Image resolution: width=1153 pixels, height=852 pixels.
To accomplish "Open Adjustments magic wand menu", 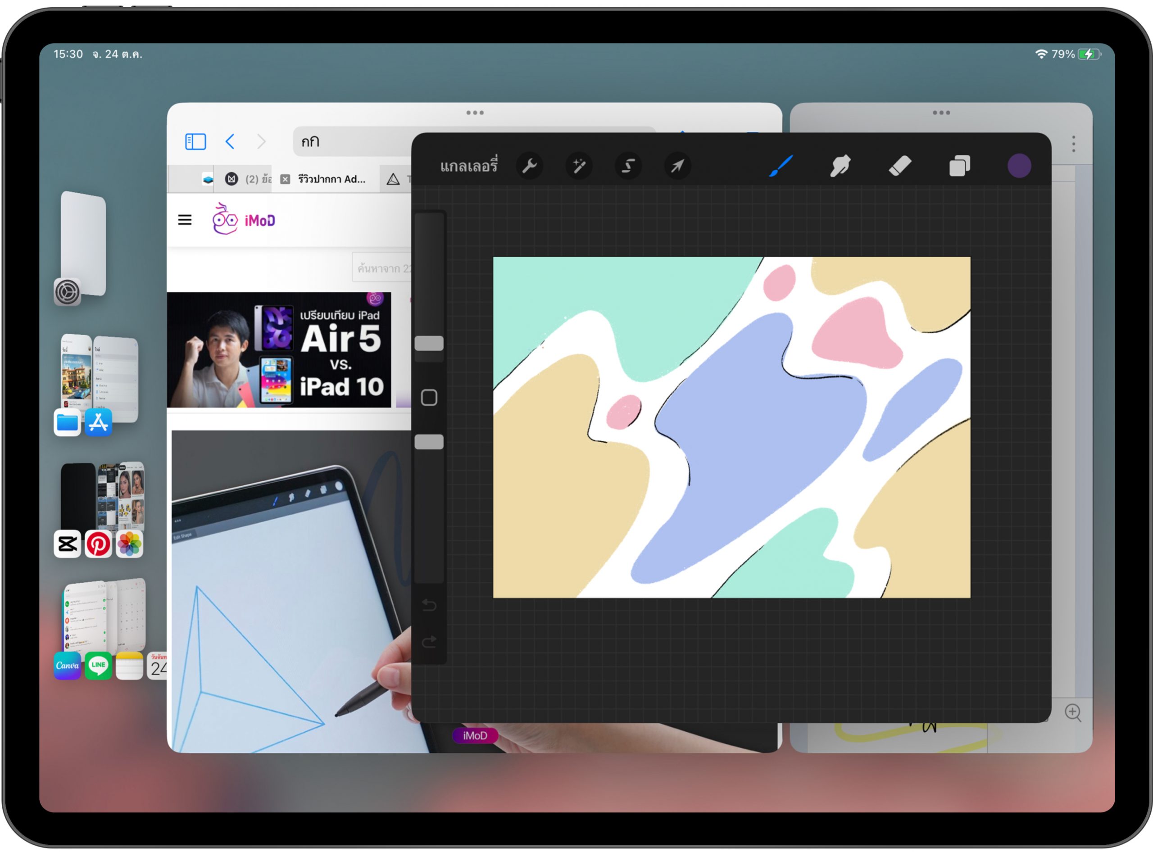I will (579, 166).
